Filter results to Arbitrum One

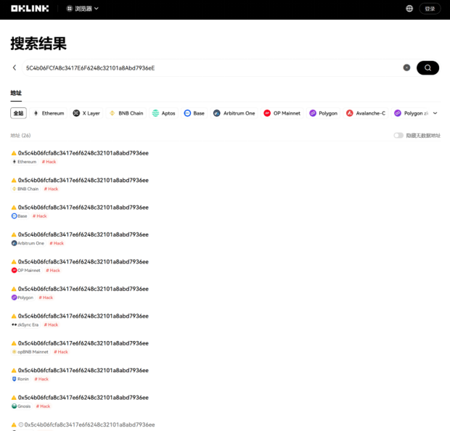point(234,113)
